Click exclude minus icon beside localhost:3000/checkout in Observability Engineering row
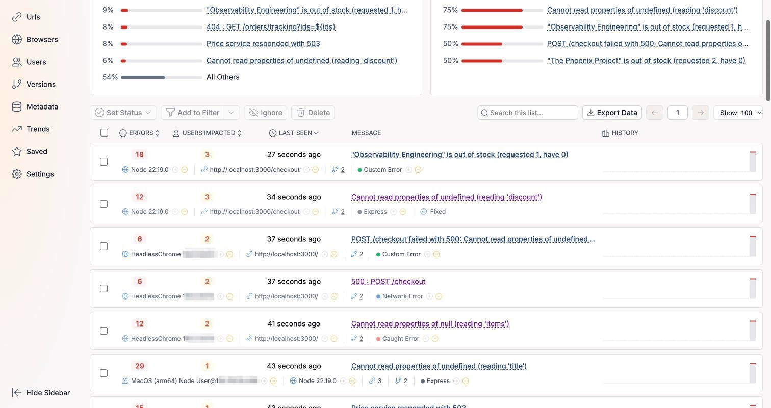Image resolution: width=771 pixels, height=408 pixels. [315, 170]
